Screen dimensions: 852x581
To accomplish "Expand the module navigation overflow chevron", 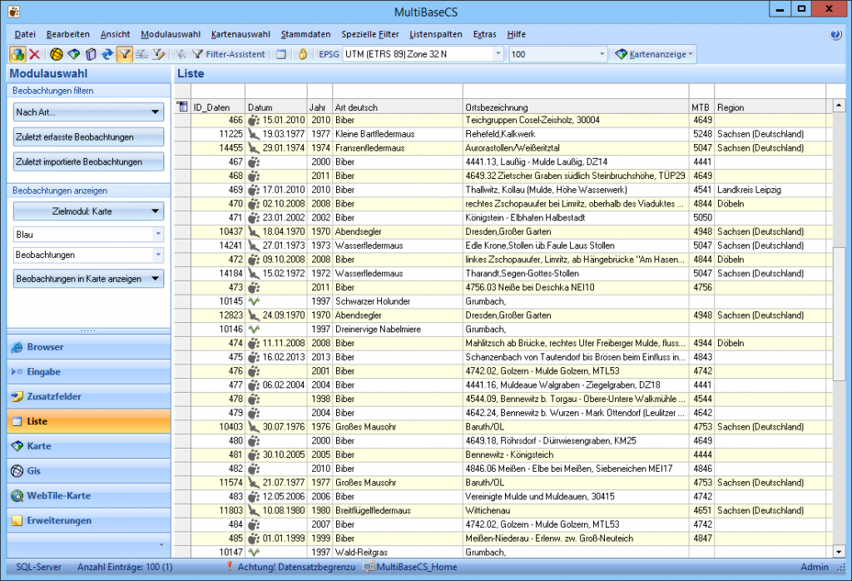I will coord(161,544).
